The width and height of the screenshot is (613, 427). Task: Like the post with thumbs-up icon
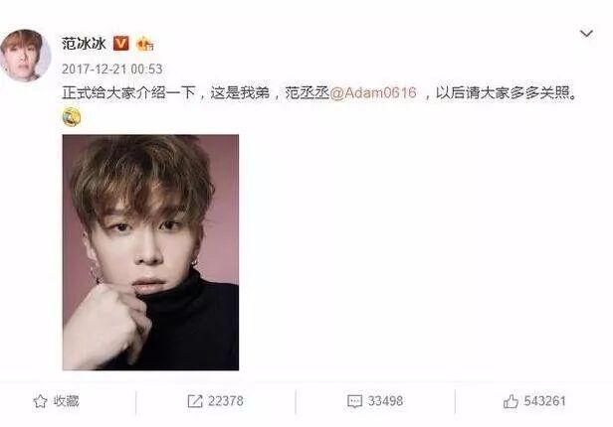tap(511, 401)
